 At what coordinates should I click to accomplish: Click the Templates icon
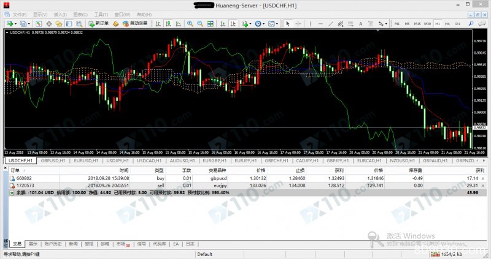tap(271, 24)
